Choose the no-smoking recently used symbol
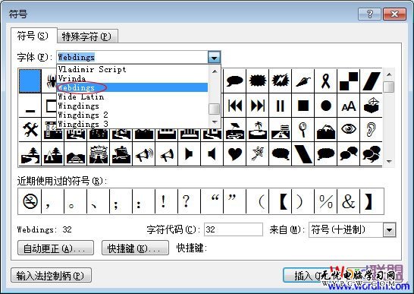414x294 pixels. tap(30, 201)
